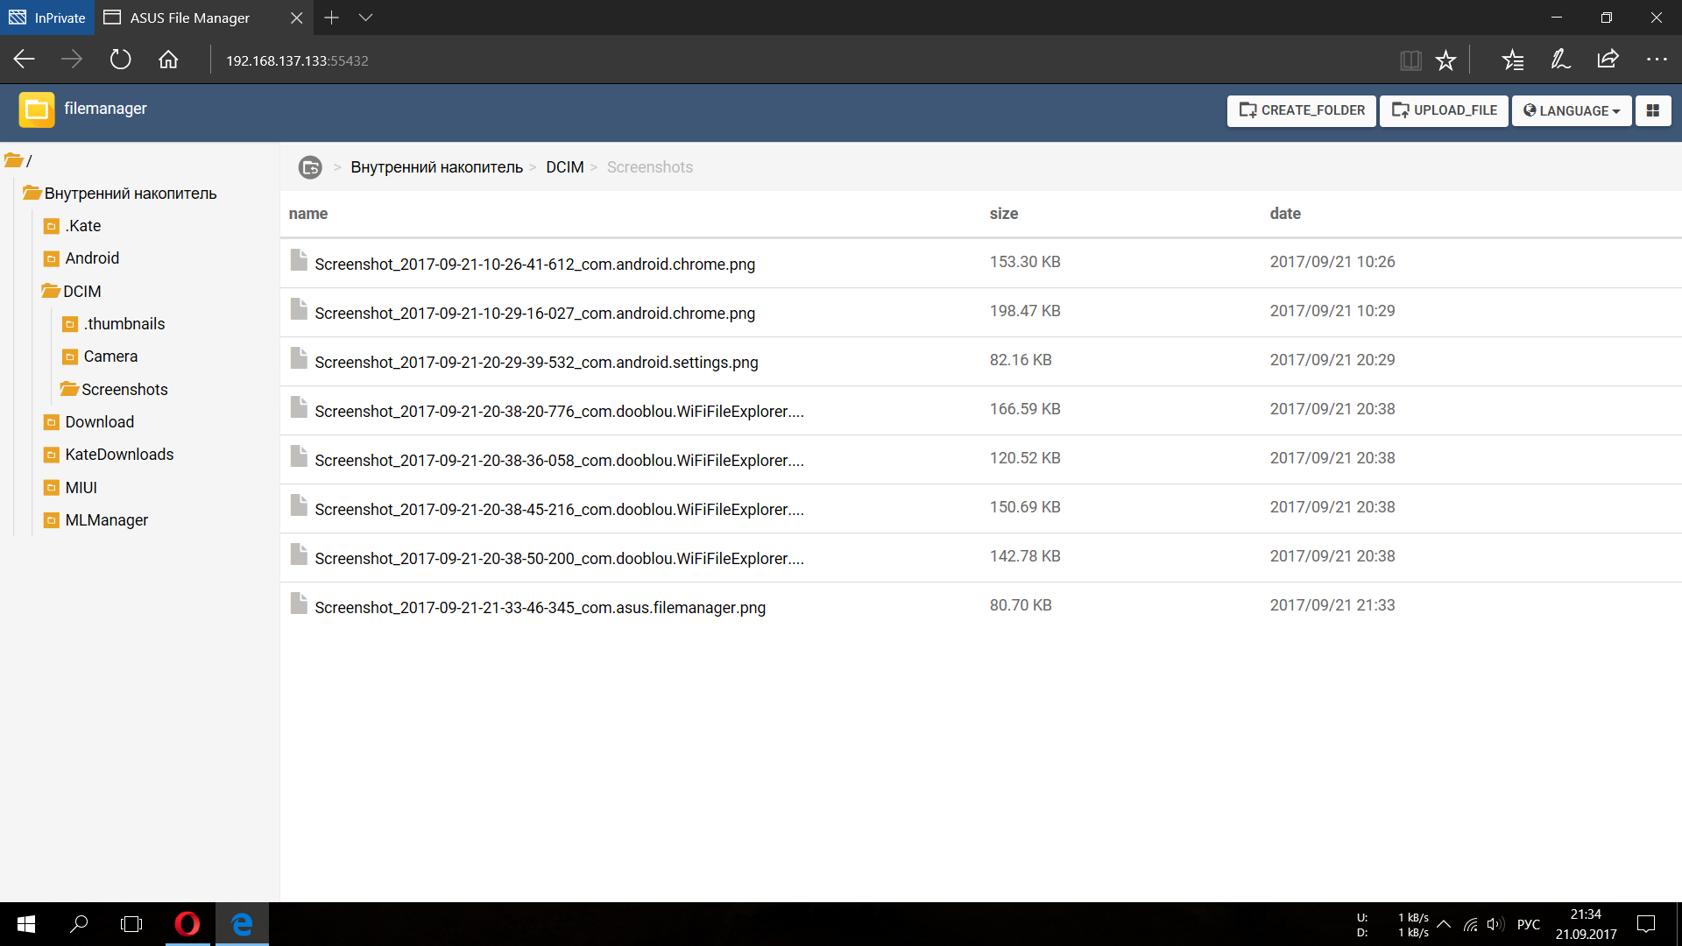Sort by the name column header
The height and width of the screenshot is (946, 1682).
[308, 214]
